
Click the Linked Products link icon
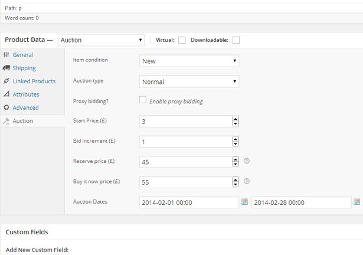click(x=6, y=81)
